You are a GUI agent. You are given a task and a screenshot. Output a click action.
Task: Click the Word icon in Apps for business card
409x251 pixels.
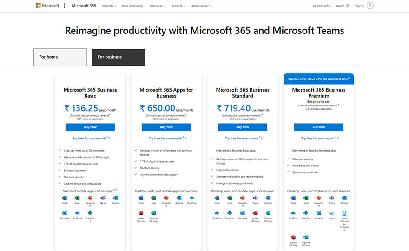pyautogui.click(x=140, y=198)
